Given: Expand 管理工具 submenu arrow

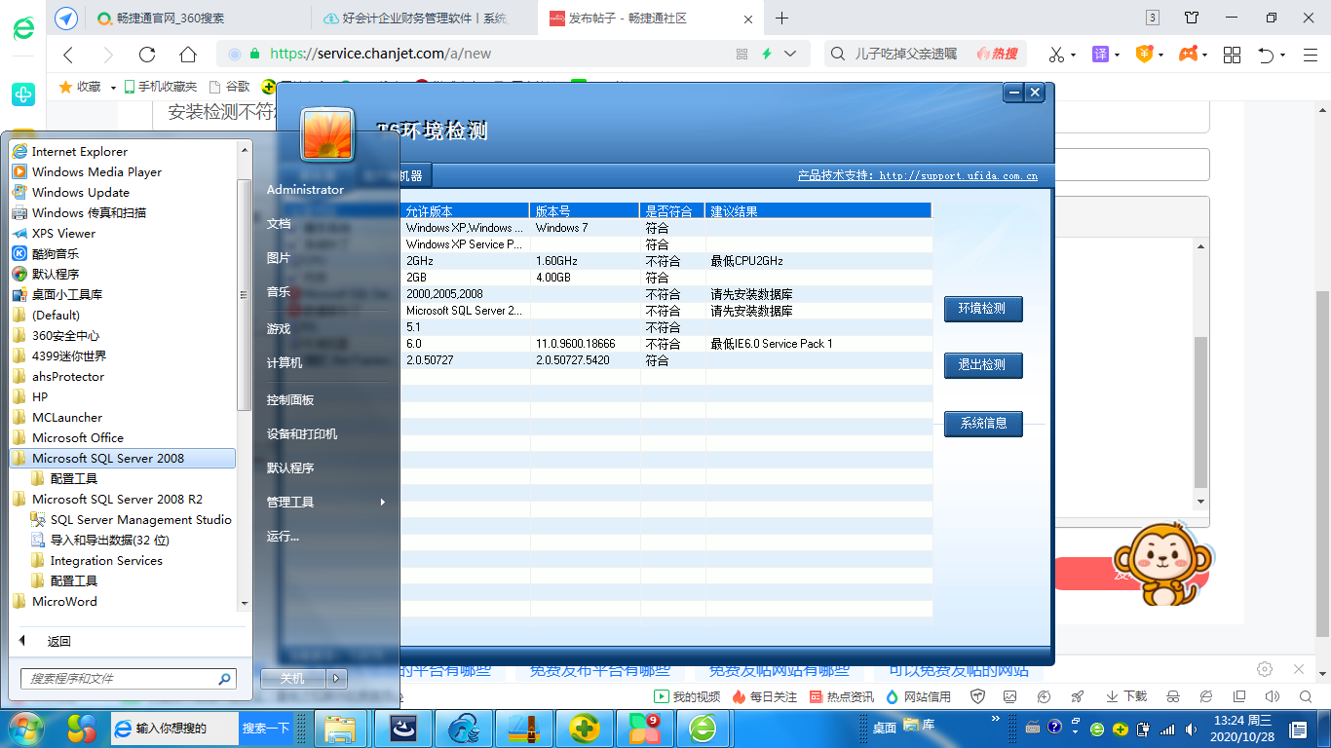Looking at the screenshot, I should (x=383, y=502).
